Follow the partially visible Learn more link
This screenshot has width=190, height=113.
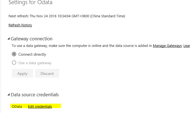[x=187, y=46]
